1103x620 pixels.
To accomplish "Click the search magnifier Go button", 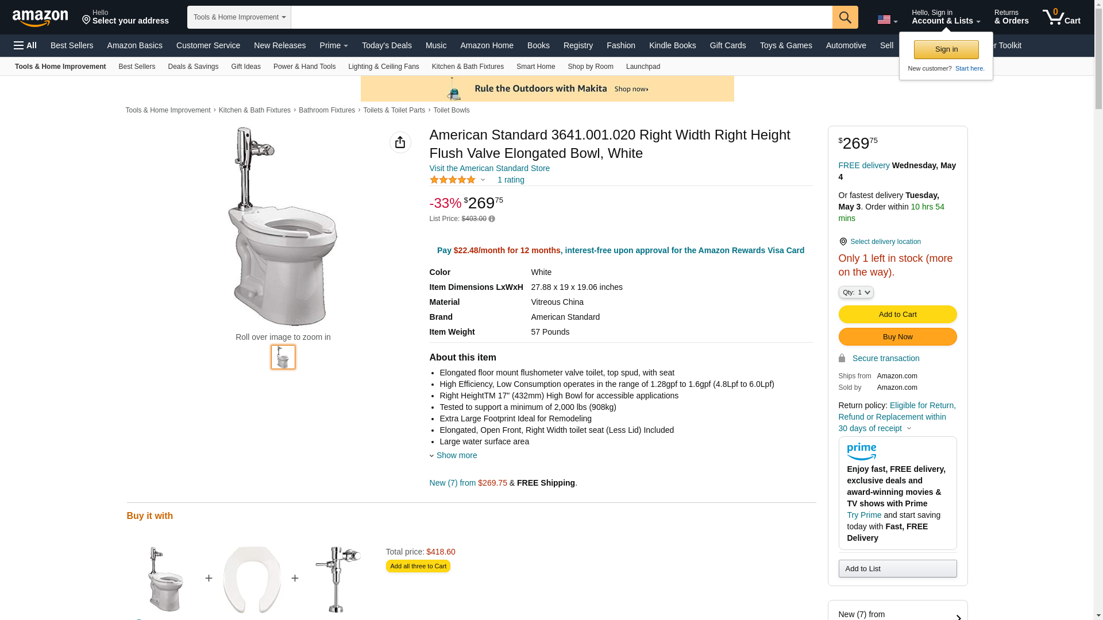I will point(845,17).
